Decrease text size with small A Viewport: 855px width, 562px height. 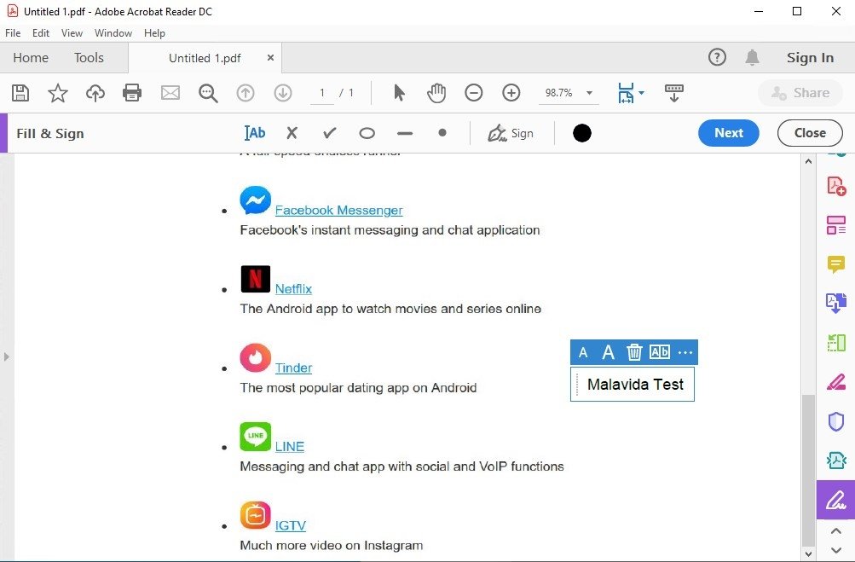583,352
